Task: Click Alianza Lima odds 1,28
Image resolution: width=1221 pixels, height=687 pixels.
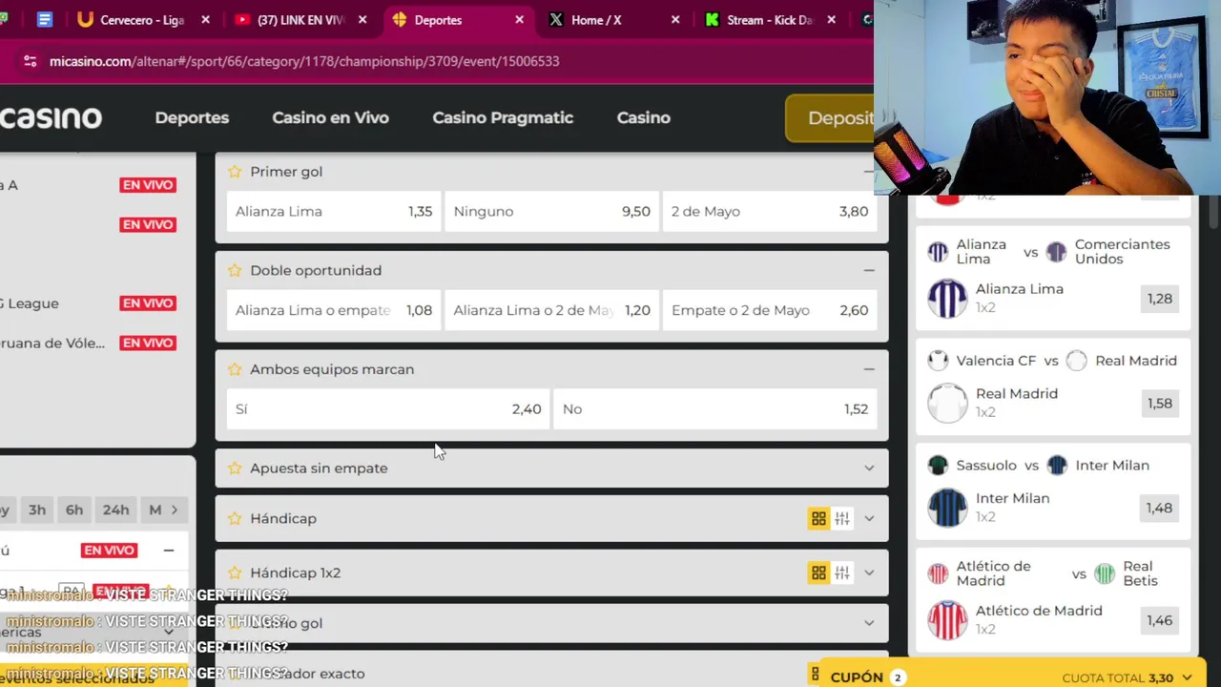Action: tap(1160, 299)
